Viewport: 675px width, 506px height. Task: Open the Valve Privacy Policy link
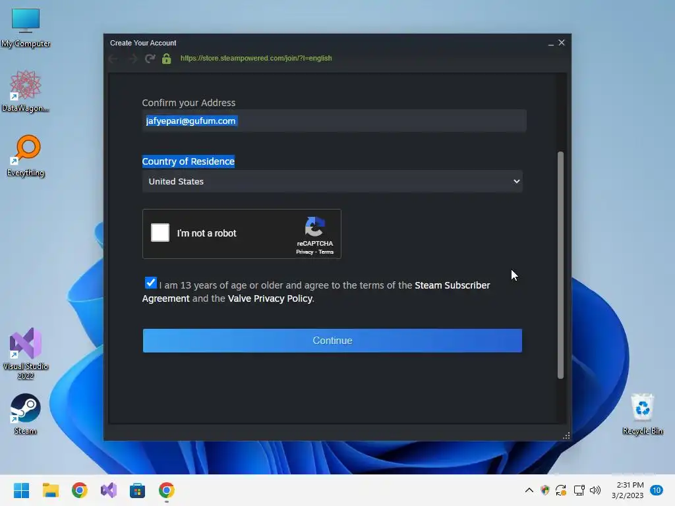pos(270,298)
